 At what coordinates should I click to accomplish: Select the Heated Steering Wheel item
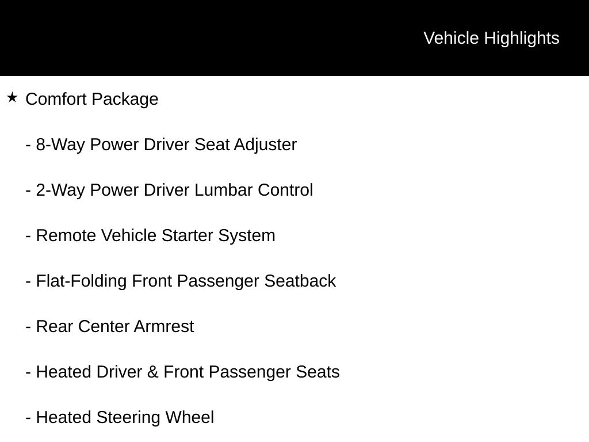tap(120, 418)
